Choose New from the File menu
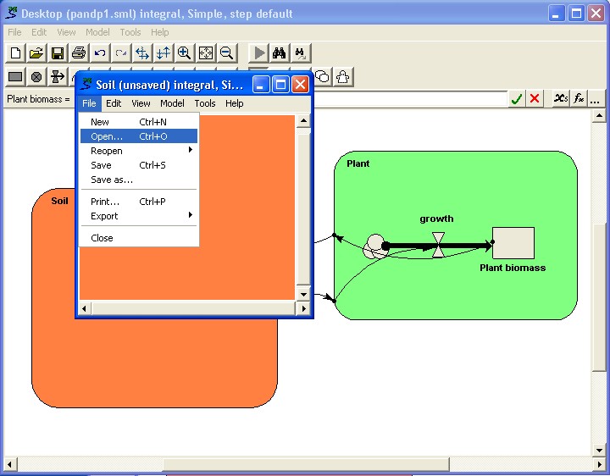The image size is (610, 476). coord(139,122)
